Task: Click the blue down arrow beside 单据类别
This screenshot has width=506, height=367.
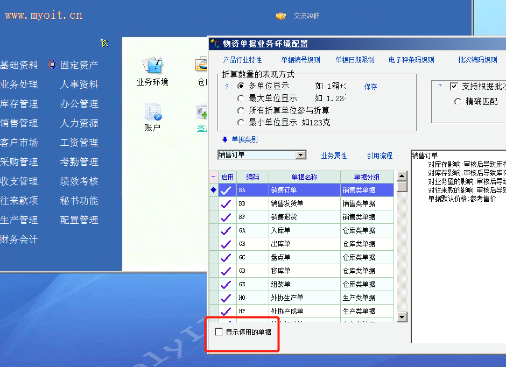Action: click(x=225, y=139)
